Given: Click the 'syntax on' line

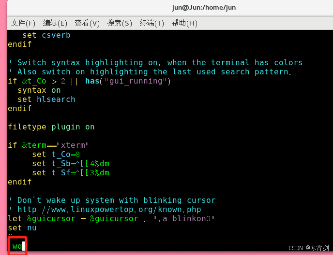Looking at the screenshot, I should [39, 90].
